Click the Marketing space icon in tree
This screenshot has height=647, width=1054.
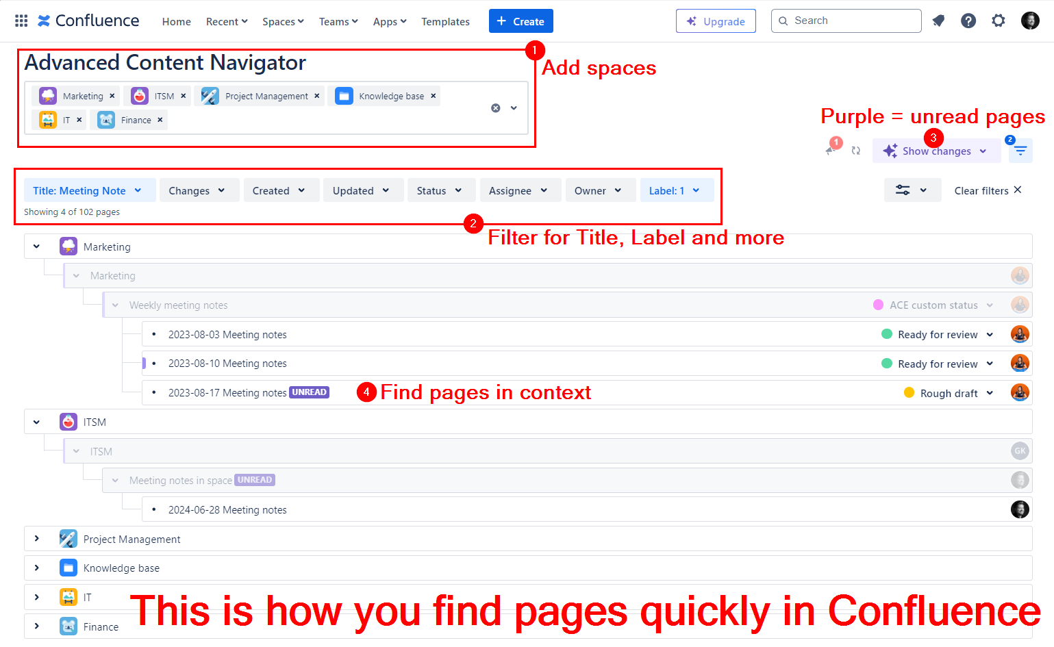coord(68,246)
